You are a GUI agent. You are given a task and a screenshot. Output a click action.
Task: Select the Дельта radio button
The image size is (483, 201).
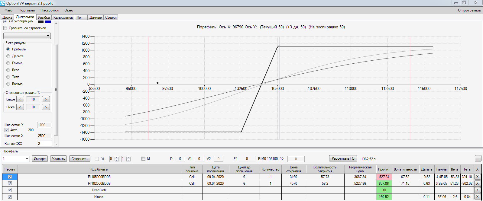coord(8,56)
